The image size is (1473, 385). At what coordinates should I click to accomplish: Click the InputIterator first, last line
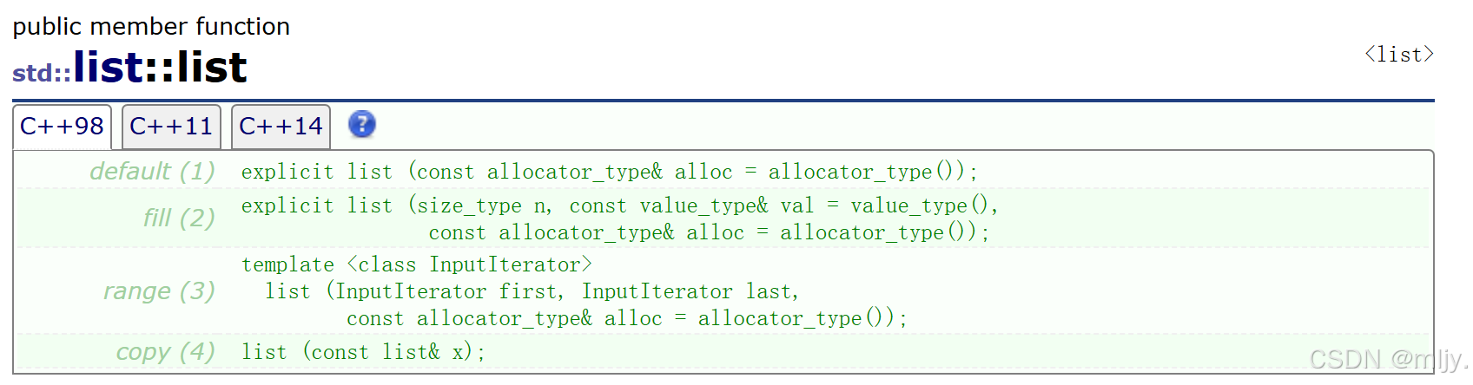(532, 291)
